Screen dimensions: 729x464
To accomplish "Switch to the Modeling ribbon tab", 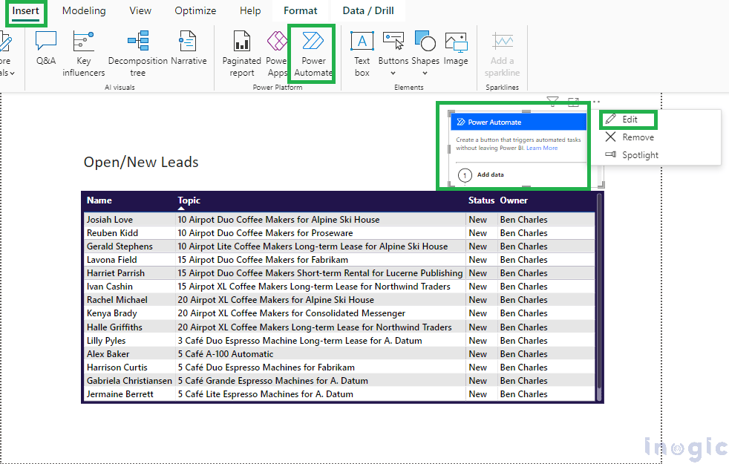I will coord(83,11).
